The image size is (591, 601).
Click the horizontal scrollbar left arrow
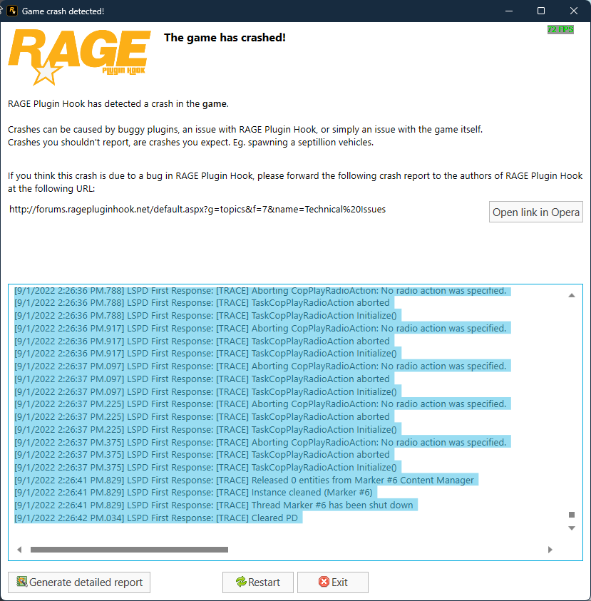tap(19, 550)
